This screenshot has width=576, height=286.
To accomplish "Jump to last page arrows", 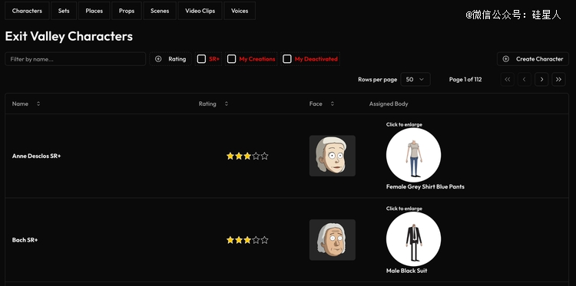I will [558, 79].
